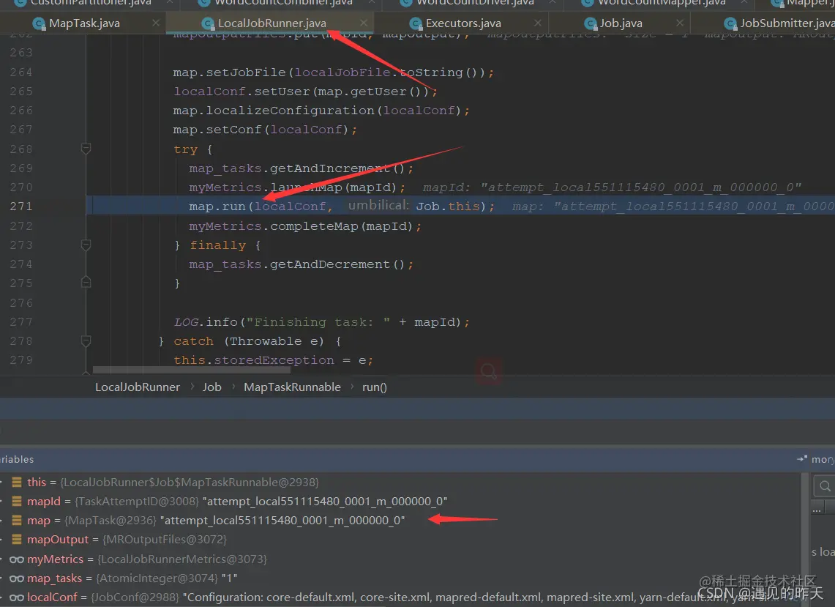Select the mapOutput variable row

[400, 540]
